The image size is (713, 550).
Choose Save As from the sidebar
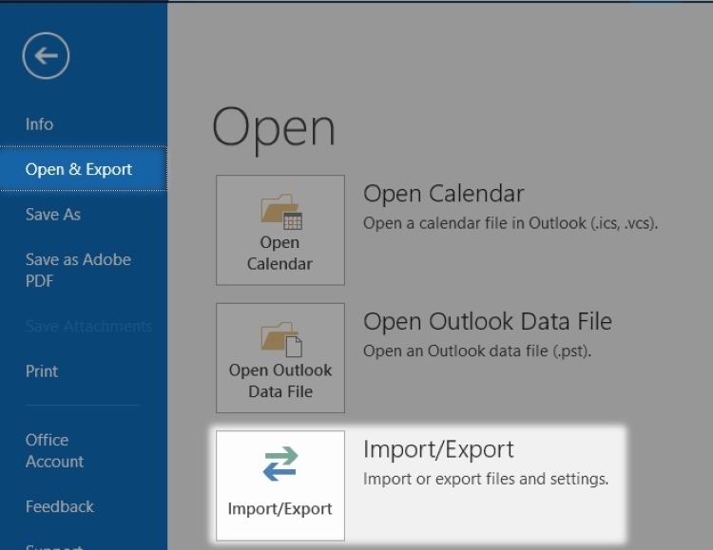(x=52, y=214)
